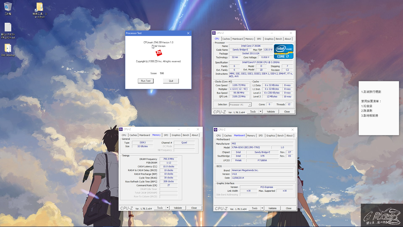This screenshot has height=227, width=403.
Task: Open Graphics tab in the Memory CPU-Z window
Action: [176, 135]
